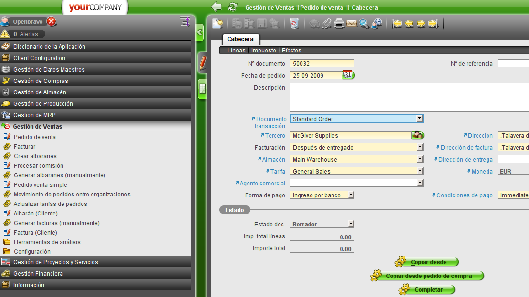Go to the previous record
Screen dimensions: 529x297
pyautogui.click(x=409, y=24)
